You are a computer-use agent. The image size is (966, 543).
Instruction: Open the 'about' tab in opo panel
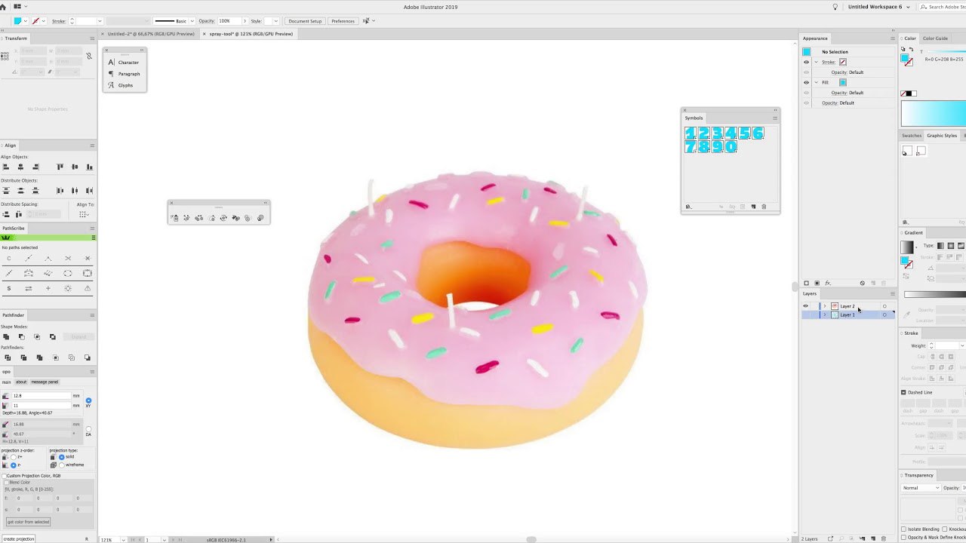[x=21, y=382]
